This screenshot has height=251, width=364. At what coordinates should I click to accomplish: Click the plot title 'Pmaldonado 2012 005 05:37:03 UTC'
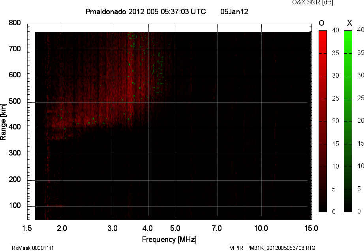(146, 11)
